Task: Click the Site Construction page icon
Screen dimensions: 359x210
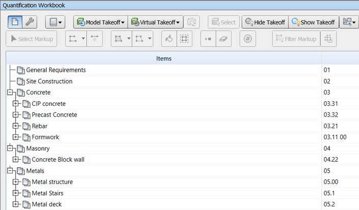Action: 21,81
